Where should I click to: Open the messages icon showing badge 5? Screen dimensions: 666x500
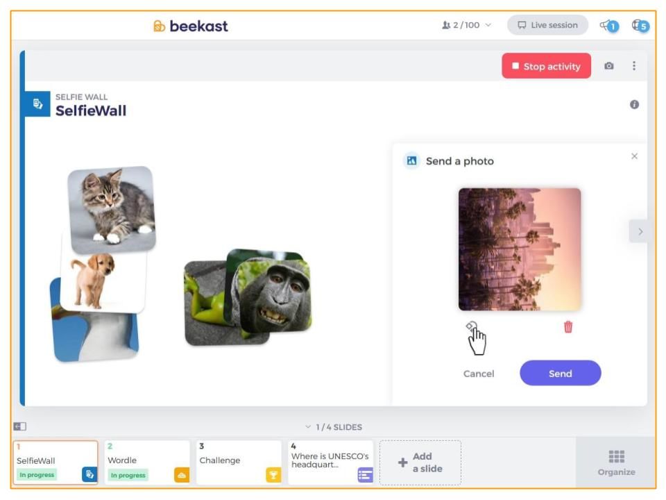tap(640, 26)
